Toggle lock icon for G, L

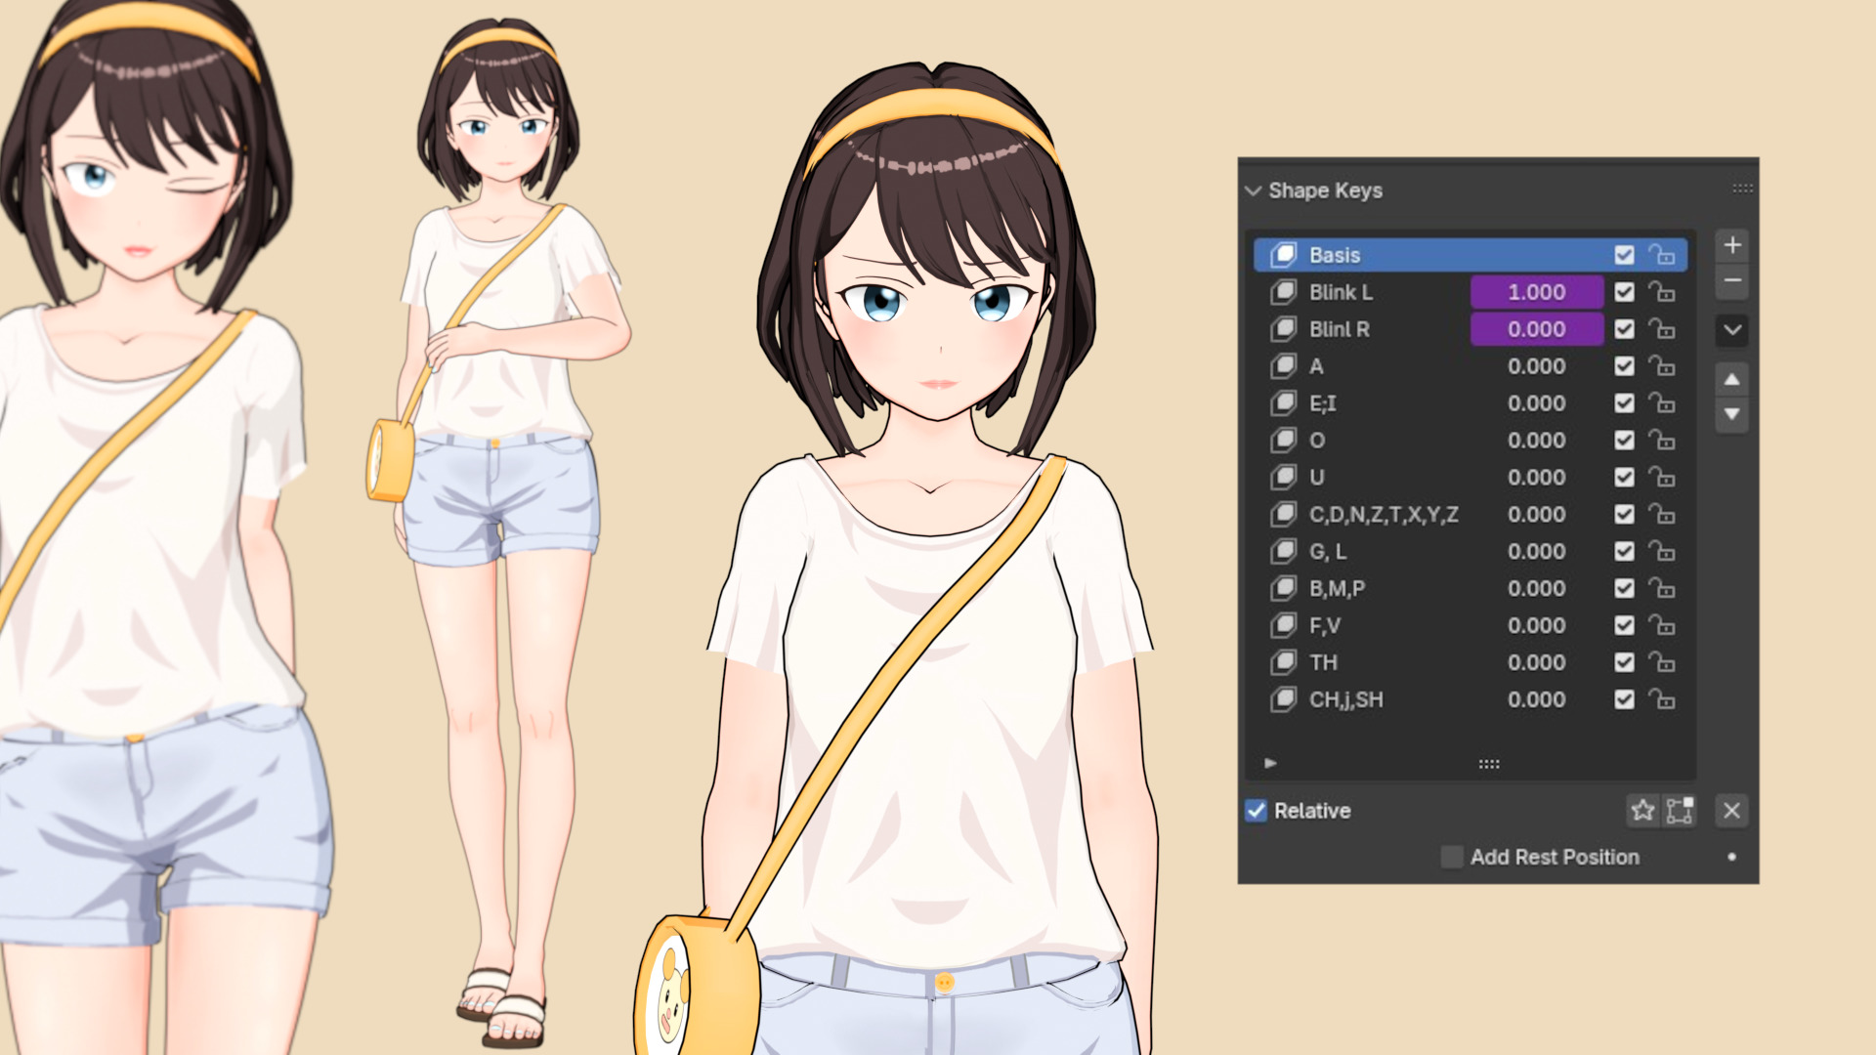(1661, 552)
